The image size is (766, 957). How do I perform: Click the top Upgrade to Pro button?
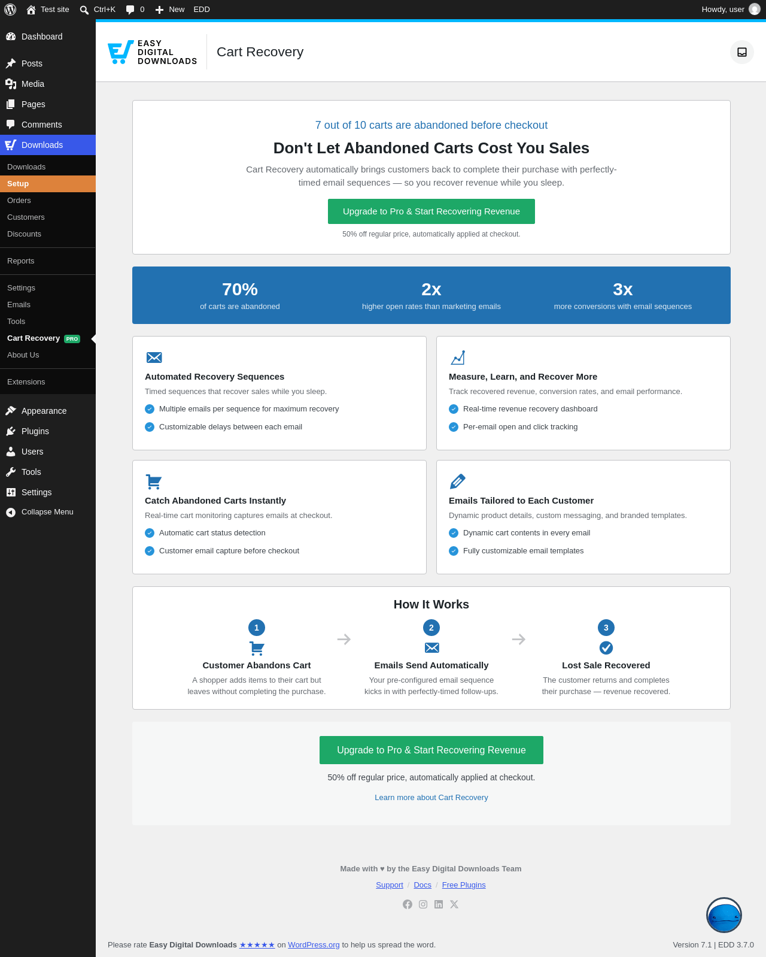point(431,211)
